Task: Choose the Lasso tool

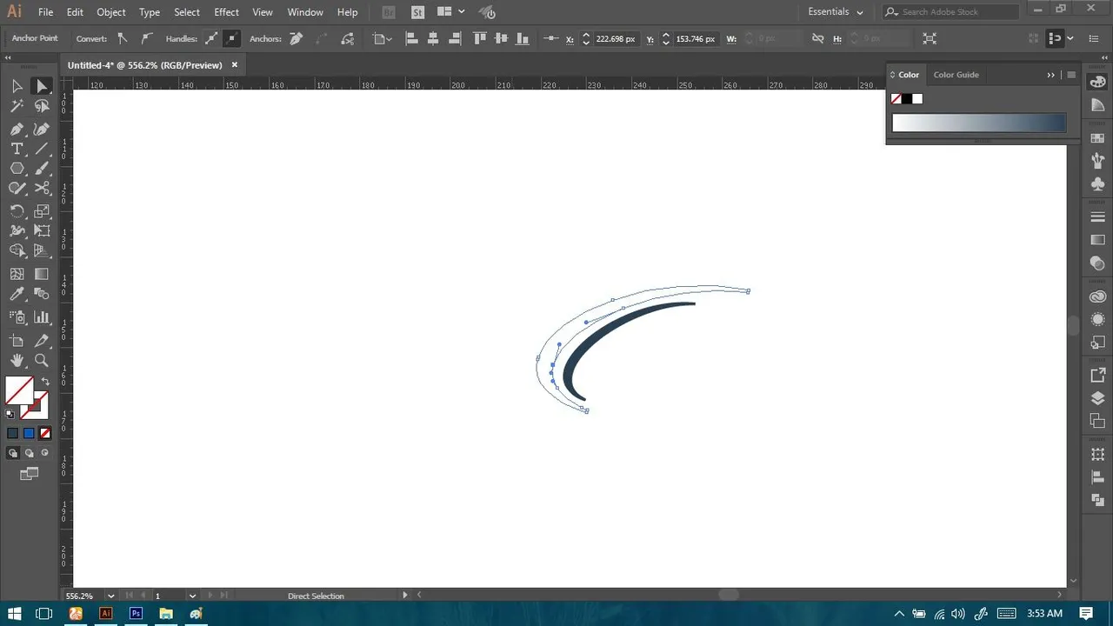Action: pyautogui.click(x=41, y=106)
